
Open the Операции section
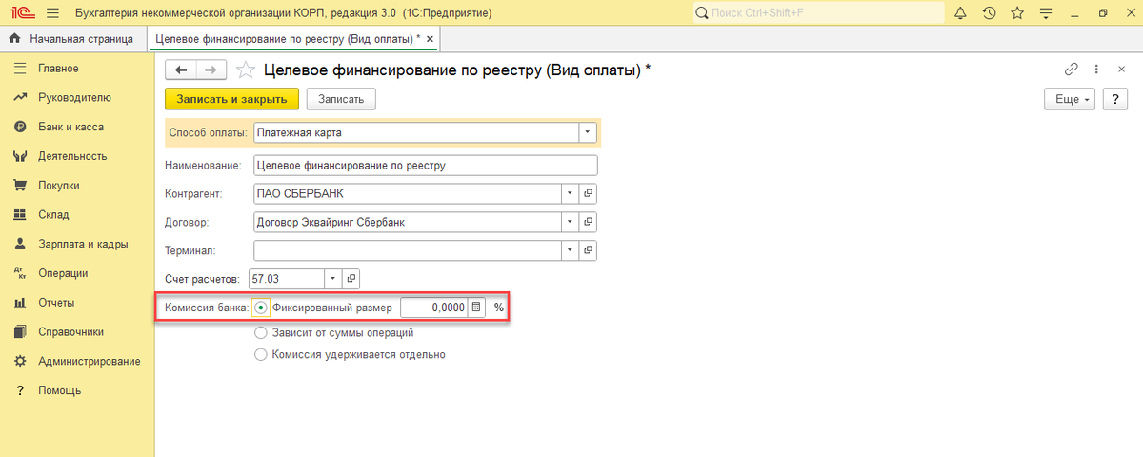(63, 273)
